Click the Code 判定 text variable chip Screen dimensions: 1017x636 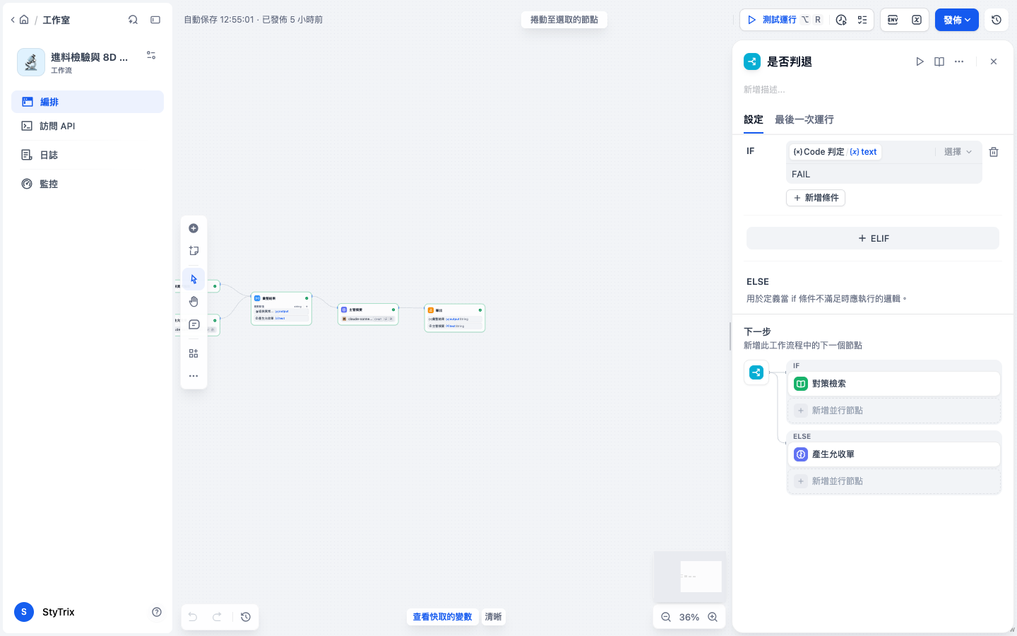835,152
